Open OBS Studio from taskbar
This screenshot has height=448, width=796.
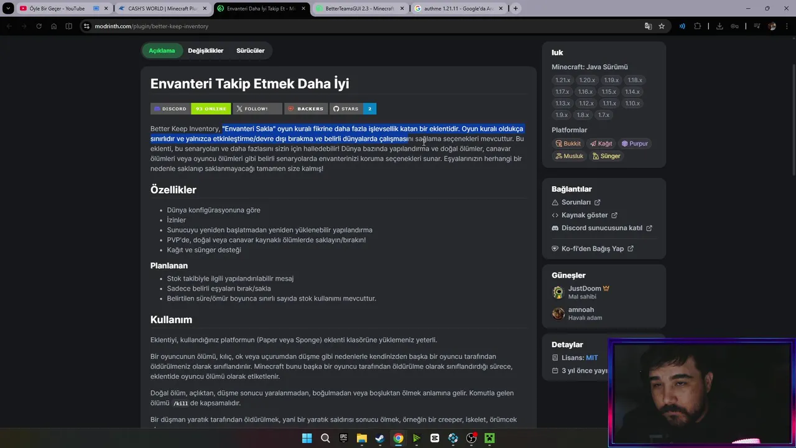(471, 438)
